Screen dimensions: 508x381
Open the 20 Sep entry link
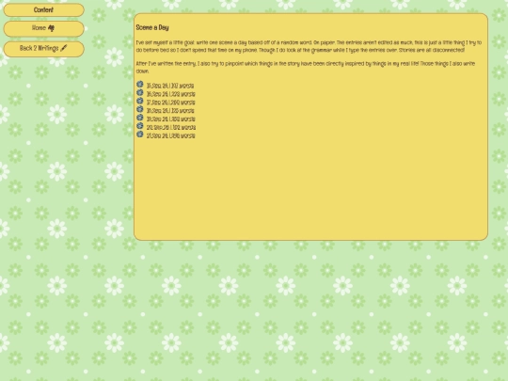point(170,127)
